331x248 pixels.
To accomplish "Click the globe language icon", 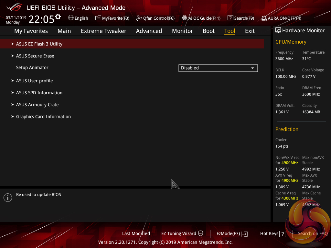I will point(71,18).
